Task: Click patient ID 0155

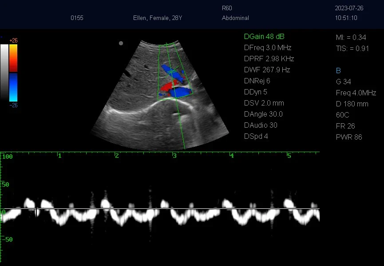Action: click(77, 18)
